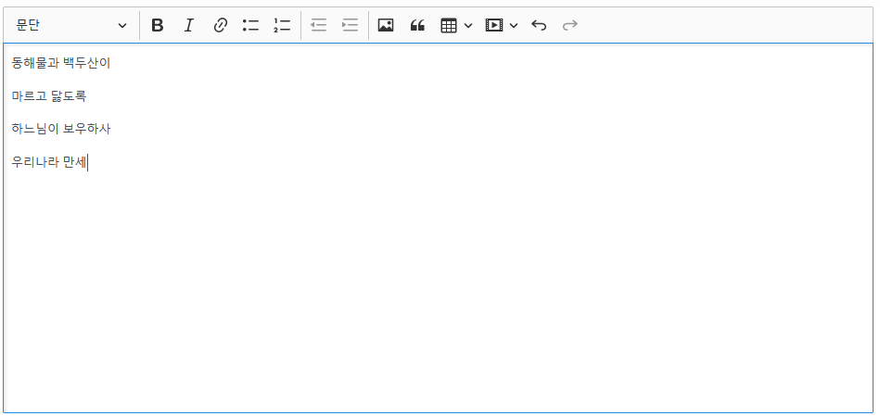Insert an image

click(x=386, y=25)
